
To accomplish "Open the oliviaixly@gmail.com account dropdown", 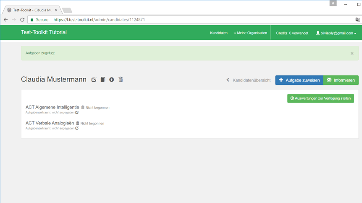I will pos(336,33).
